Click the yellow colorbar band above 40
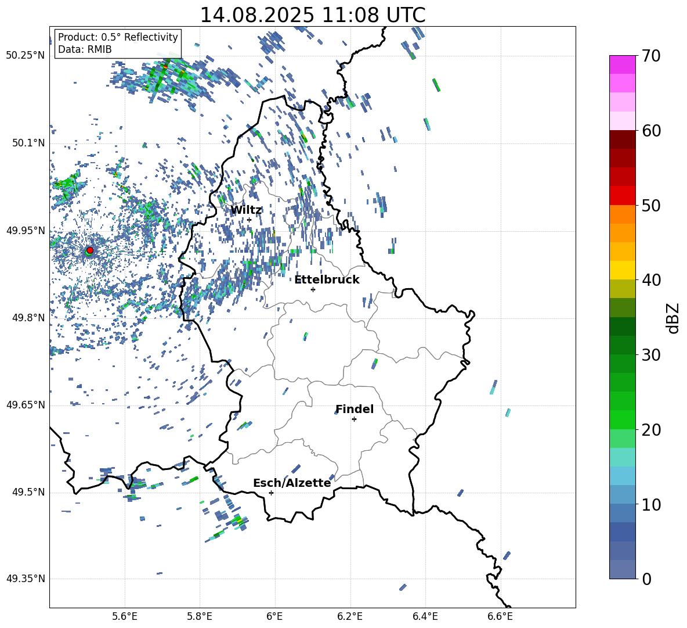687x628 pixels. click(x=623, y=270)
